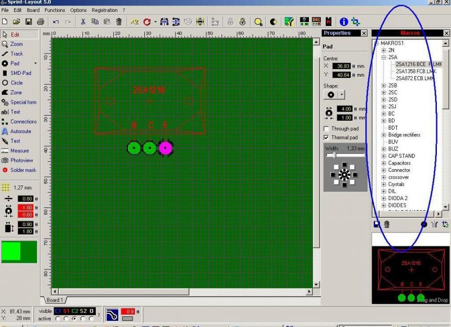Screen dimensions: 451x327
Task: Click the magnifier zoom icon in toolbar
Action: coord(258,21)
